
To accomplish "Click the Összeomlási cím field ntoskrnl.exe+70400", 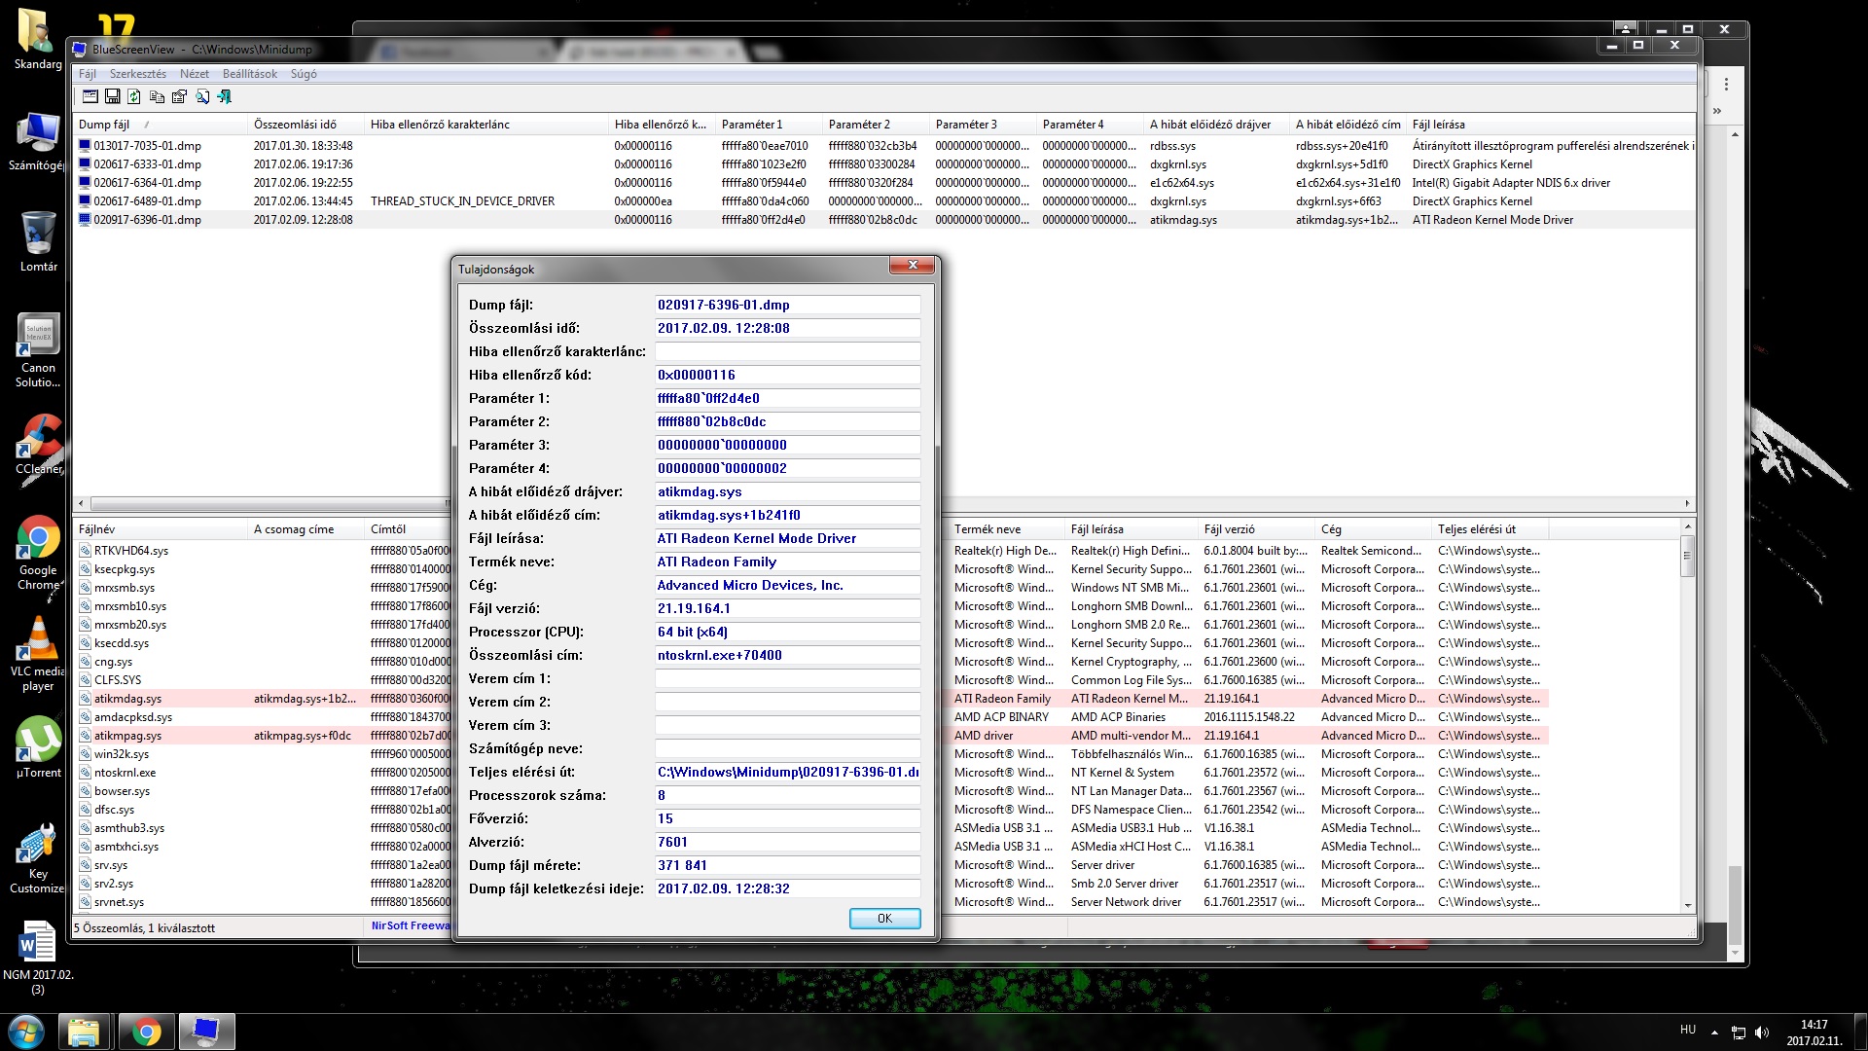I will pyautogui.click(x=788, y=655).
